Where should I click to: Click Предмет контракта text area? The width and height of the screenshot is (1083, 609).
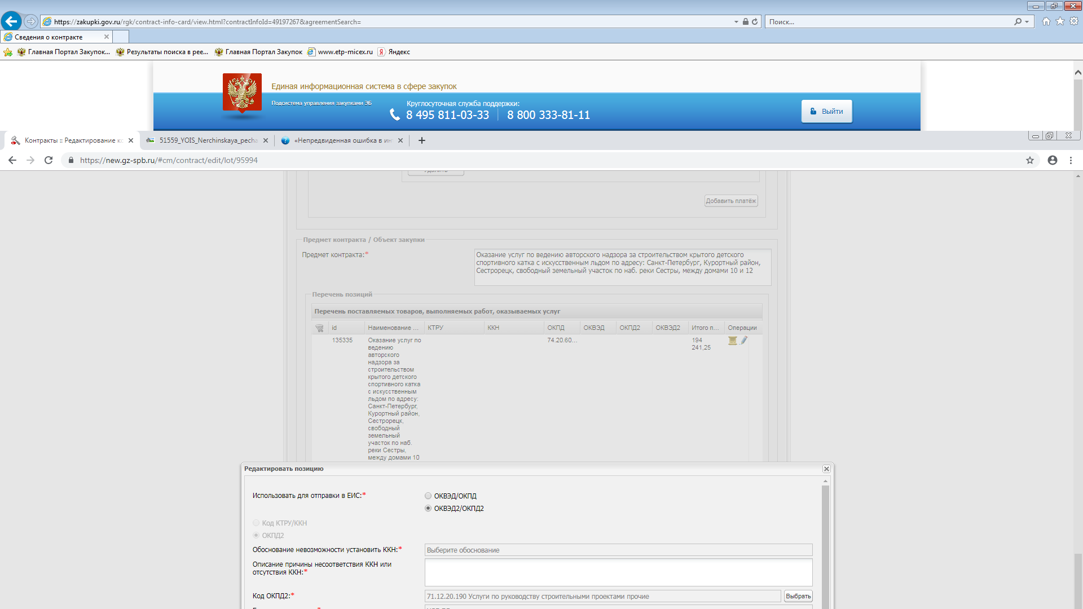623,267
